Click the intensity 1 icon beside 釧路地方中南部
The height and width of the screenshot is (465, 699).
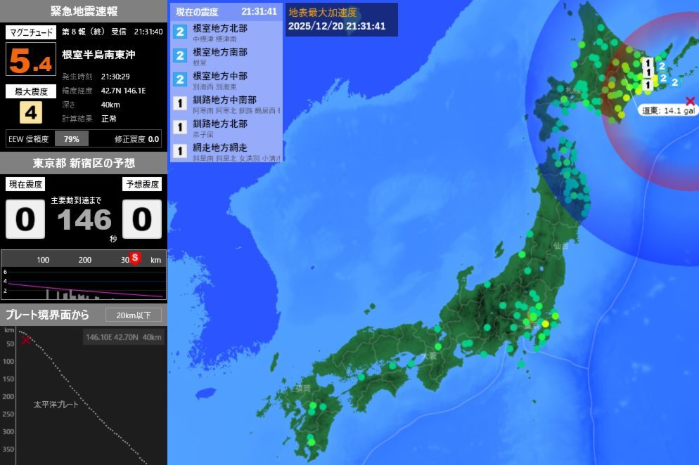point(179,103)
